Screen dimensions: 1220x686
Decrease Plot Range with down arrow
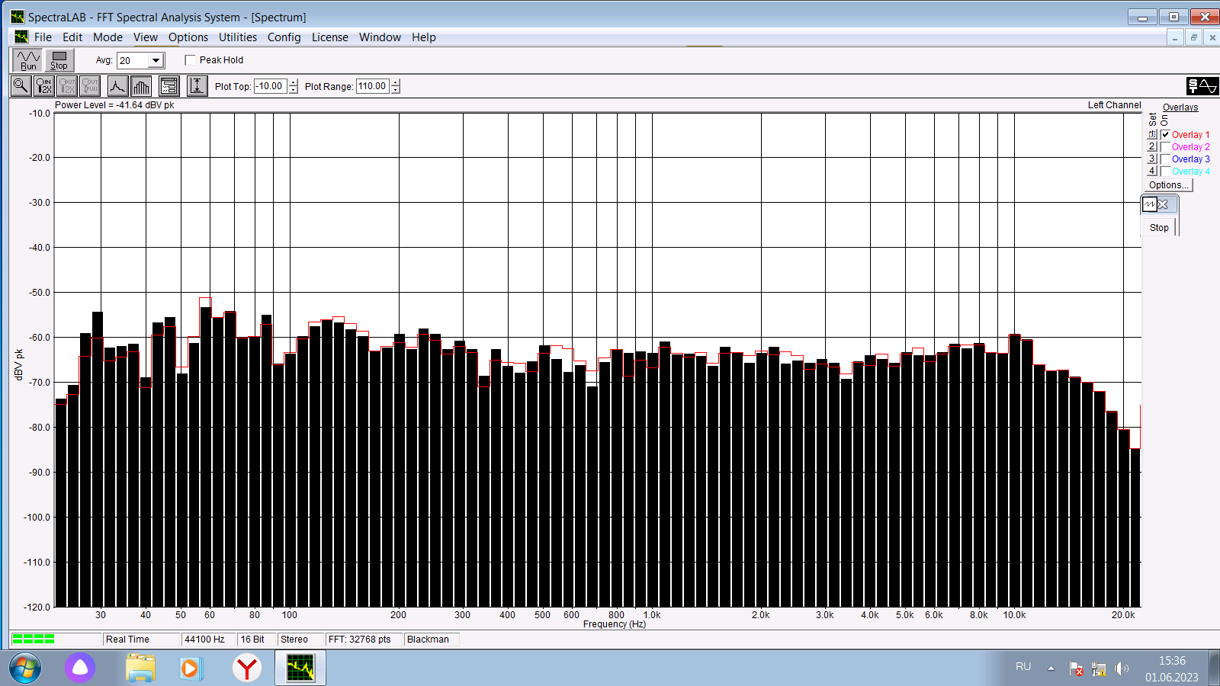(x=396, y=90)
